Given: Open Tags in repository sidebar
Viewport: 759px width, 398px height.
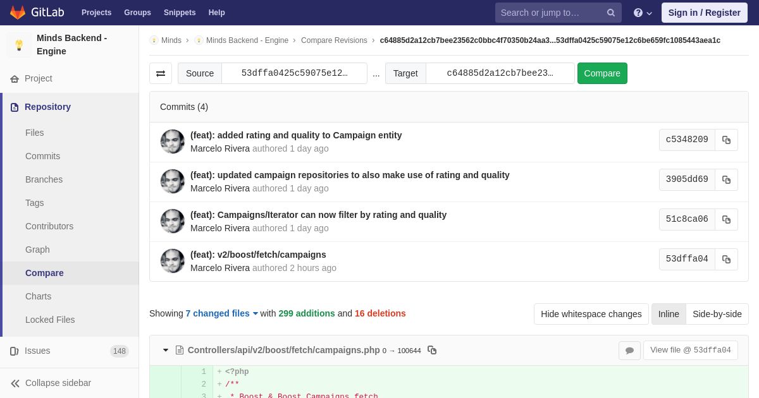Looking at the screenshot, I should tap(35, 203).
